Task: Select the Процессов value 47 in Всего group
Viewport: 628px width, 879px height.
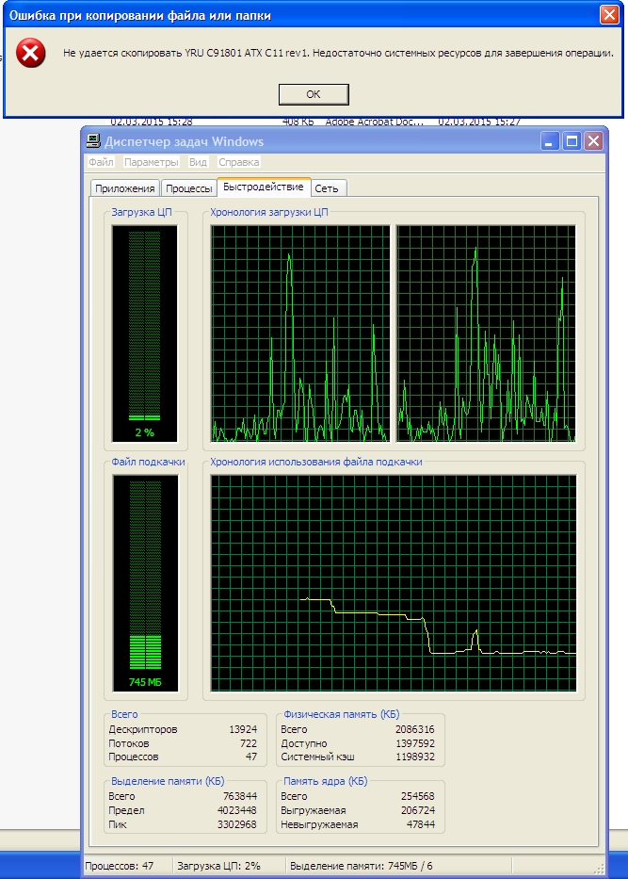Action: [x=251, y=757]
